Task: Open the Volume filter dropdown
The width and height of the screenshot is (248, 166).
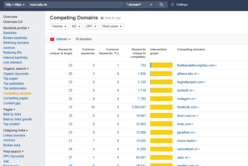Action: pyautogui.click(x=59, y=27)
